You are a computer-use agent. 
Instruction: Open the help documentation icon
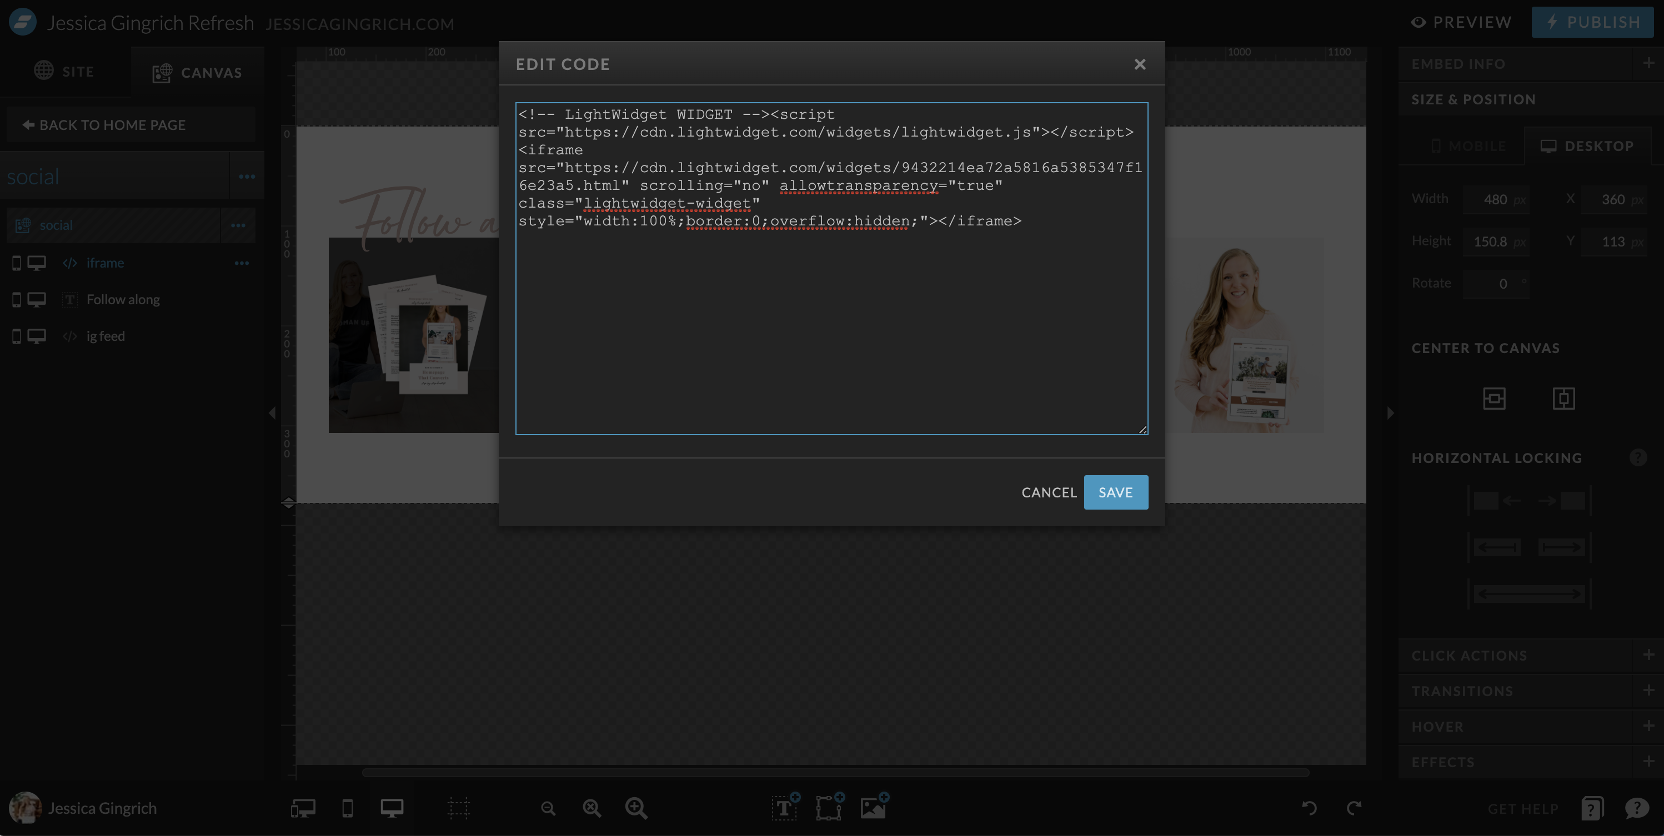coord(1592,808)
